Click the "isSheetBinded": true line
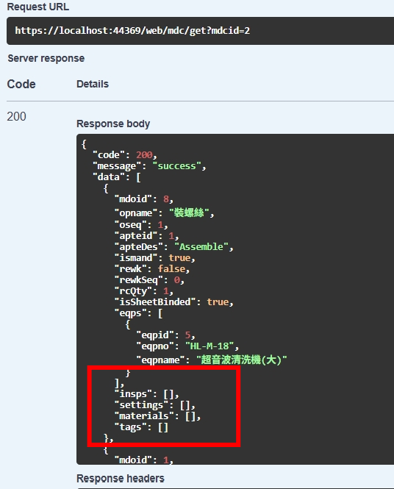The image size is (394, 489). point(174,302)
